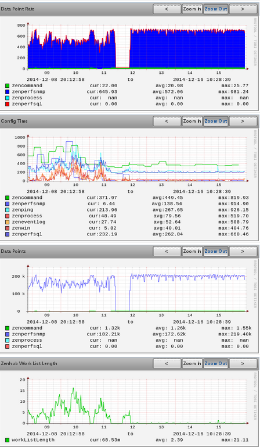This screenshot has width=260, height=447.
Task: Pan right on Config Time graph
Action: (243, 121)
